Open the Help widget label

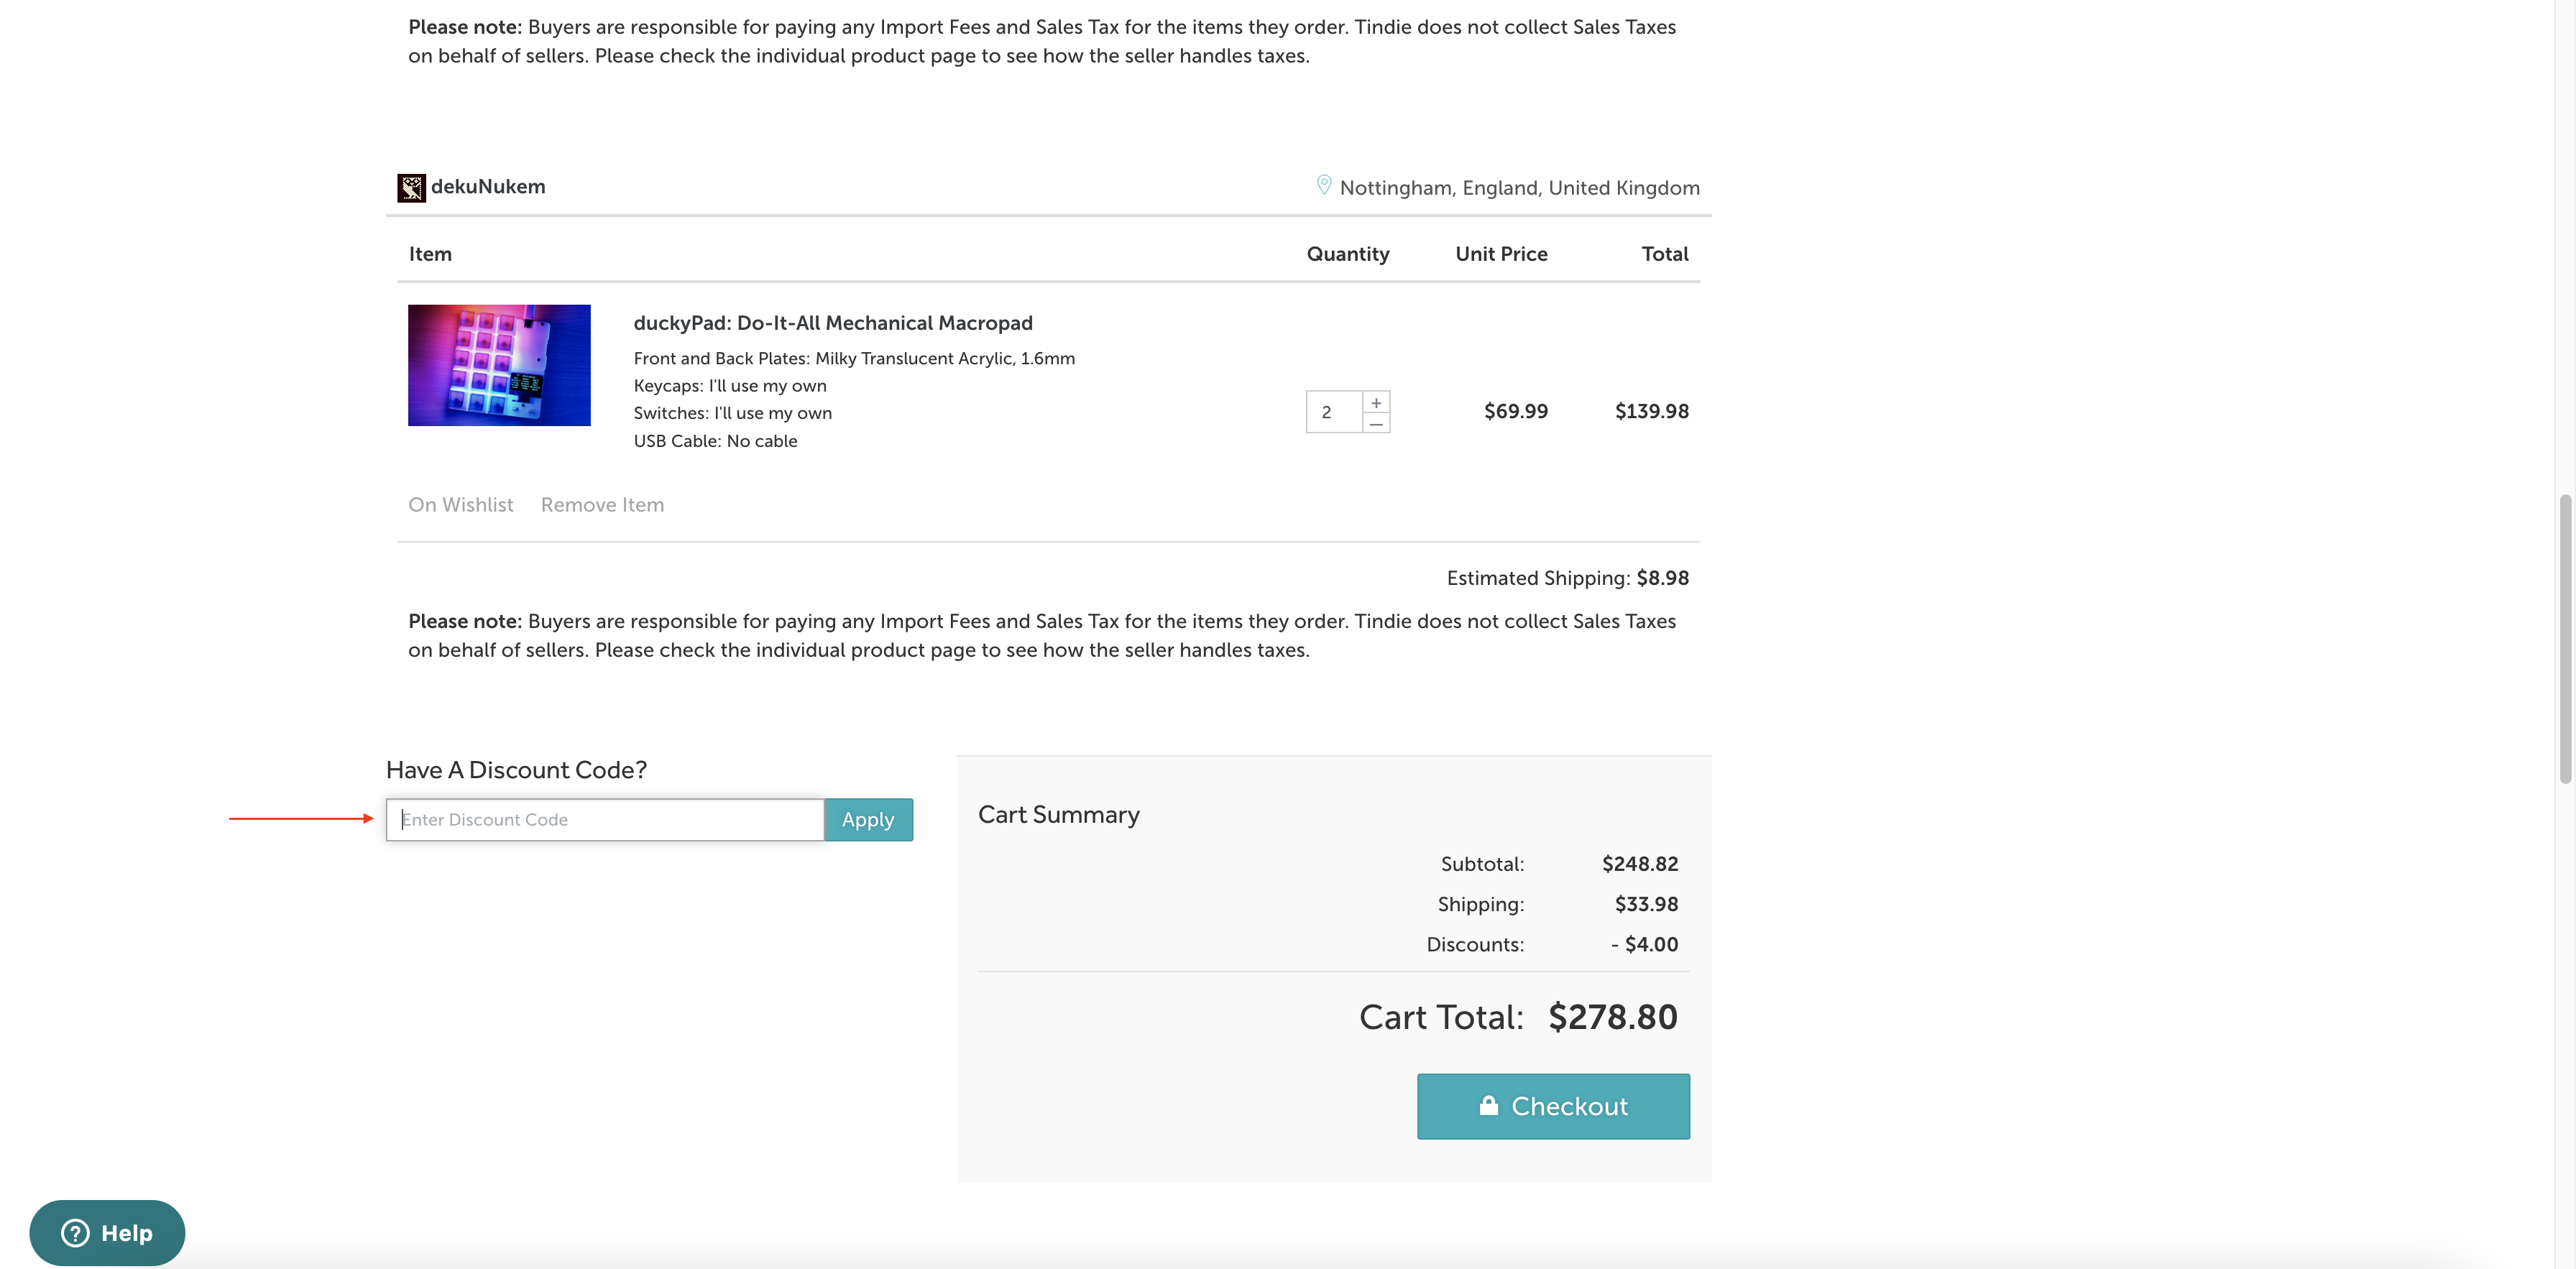click(x=127, y=1233)
